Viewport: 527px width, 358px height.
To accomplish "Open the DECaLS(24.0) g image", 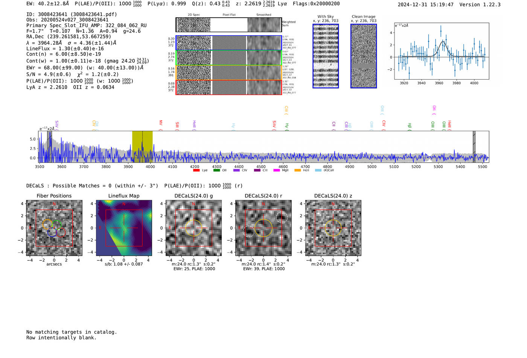I will click(193, 228).
